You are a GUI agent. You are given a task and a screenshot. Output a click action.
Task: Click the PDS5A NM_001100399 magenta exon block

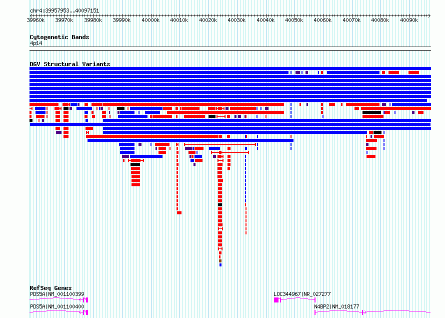tap(87, 300)
